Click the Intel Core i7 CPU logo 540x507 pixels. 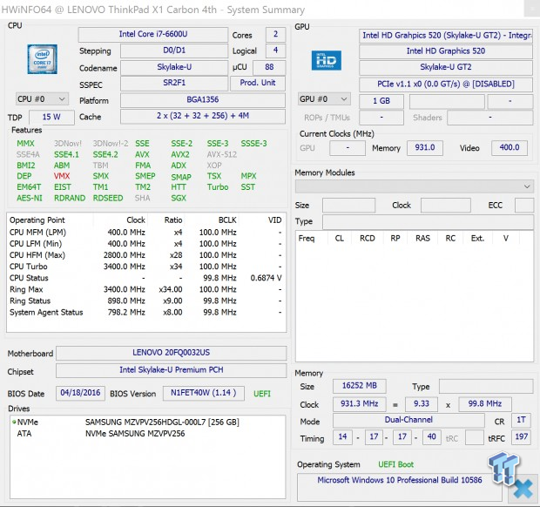point(42,59)
